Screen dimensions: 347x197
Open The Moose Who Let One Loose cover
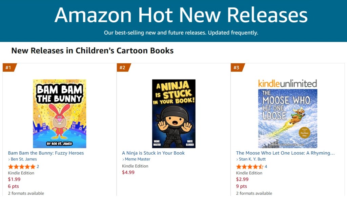coord(287,118)
